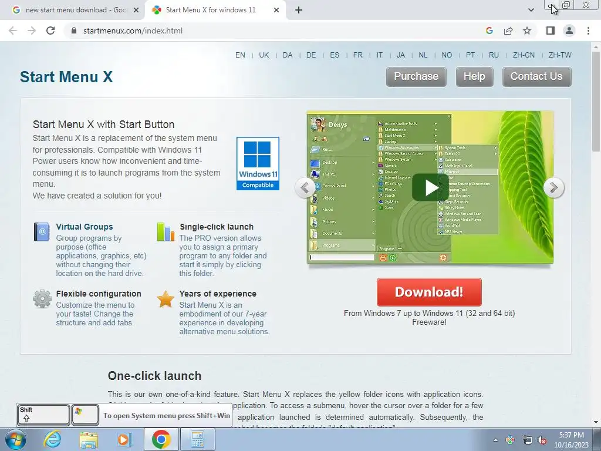Image resolution: width=601 pixels, height=451 pixels.
Task: Launch Internet Explorer from taskbar
Action: pyautogui.click(x=52, y=439)
